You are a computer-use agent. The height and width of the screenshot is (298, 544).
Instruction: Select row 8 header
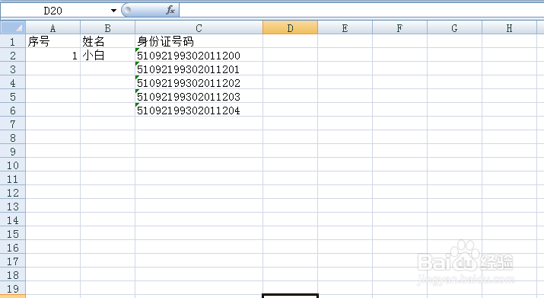click(x=13, y=138)
